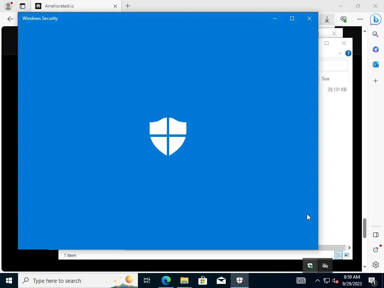Open OneDrive tray overflow icon

[x=325, y=265]
